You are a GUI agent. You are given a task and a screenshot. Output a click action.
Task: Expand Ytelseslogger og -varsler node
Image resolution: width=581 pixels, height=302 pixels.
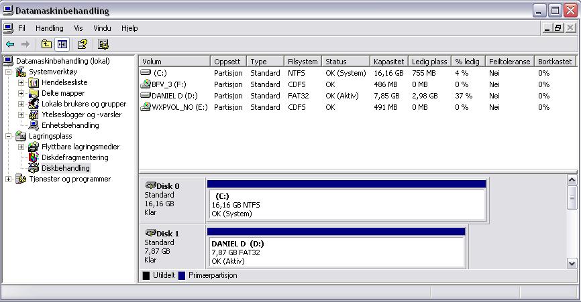coord(21,115)
